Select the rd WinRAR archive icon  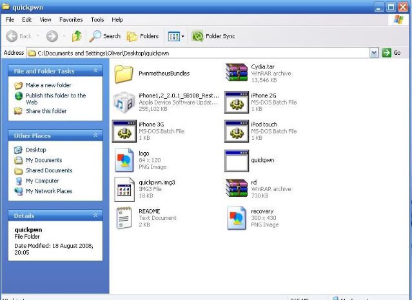[237, 188]
